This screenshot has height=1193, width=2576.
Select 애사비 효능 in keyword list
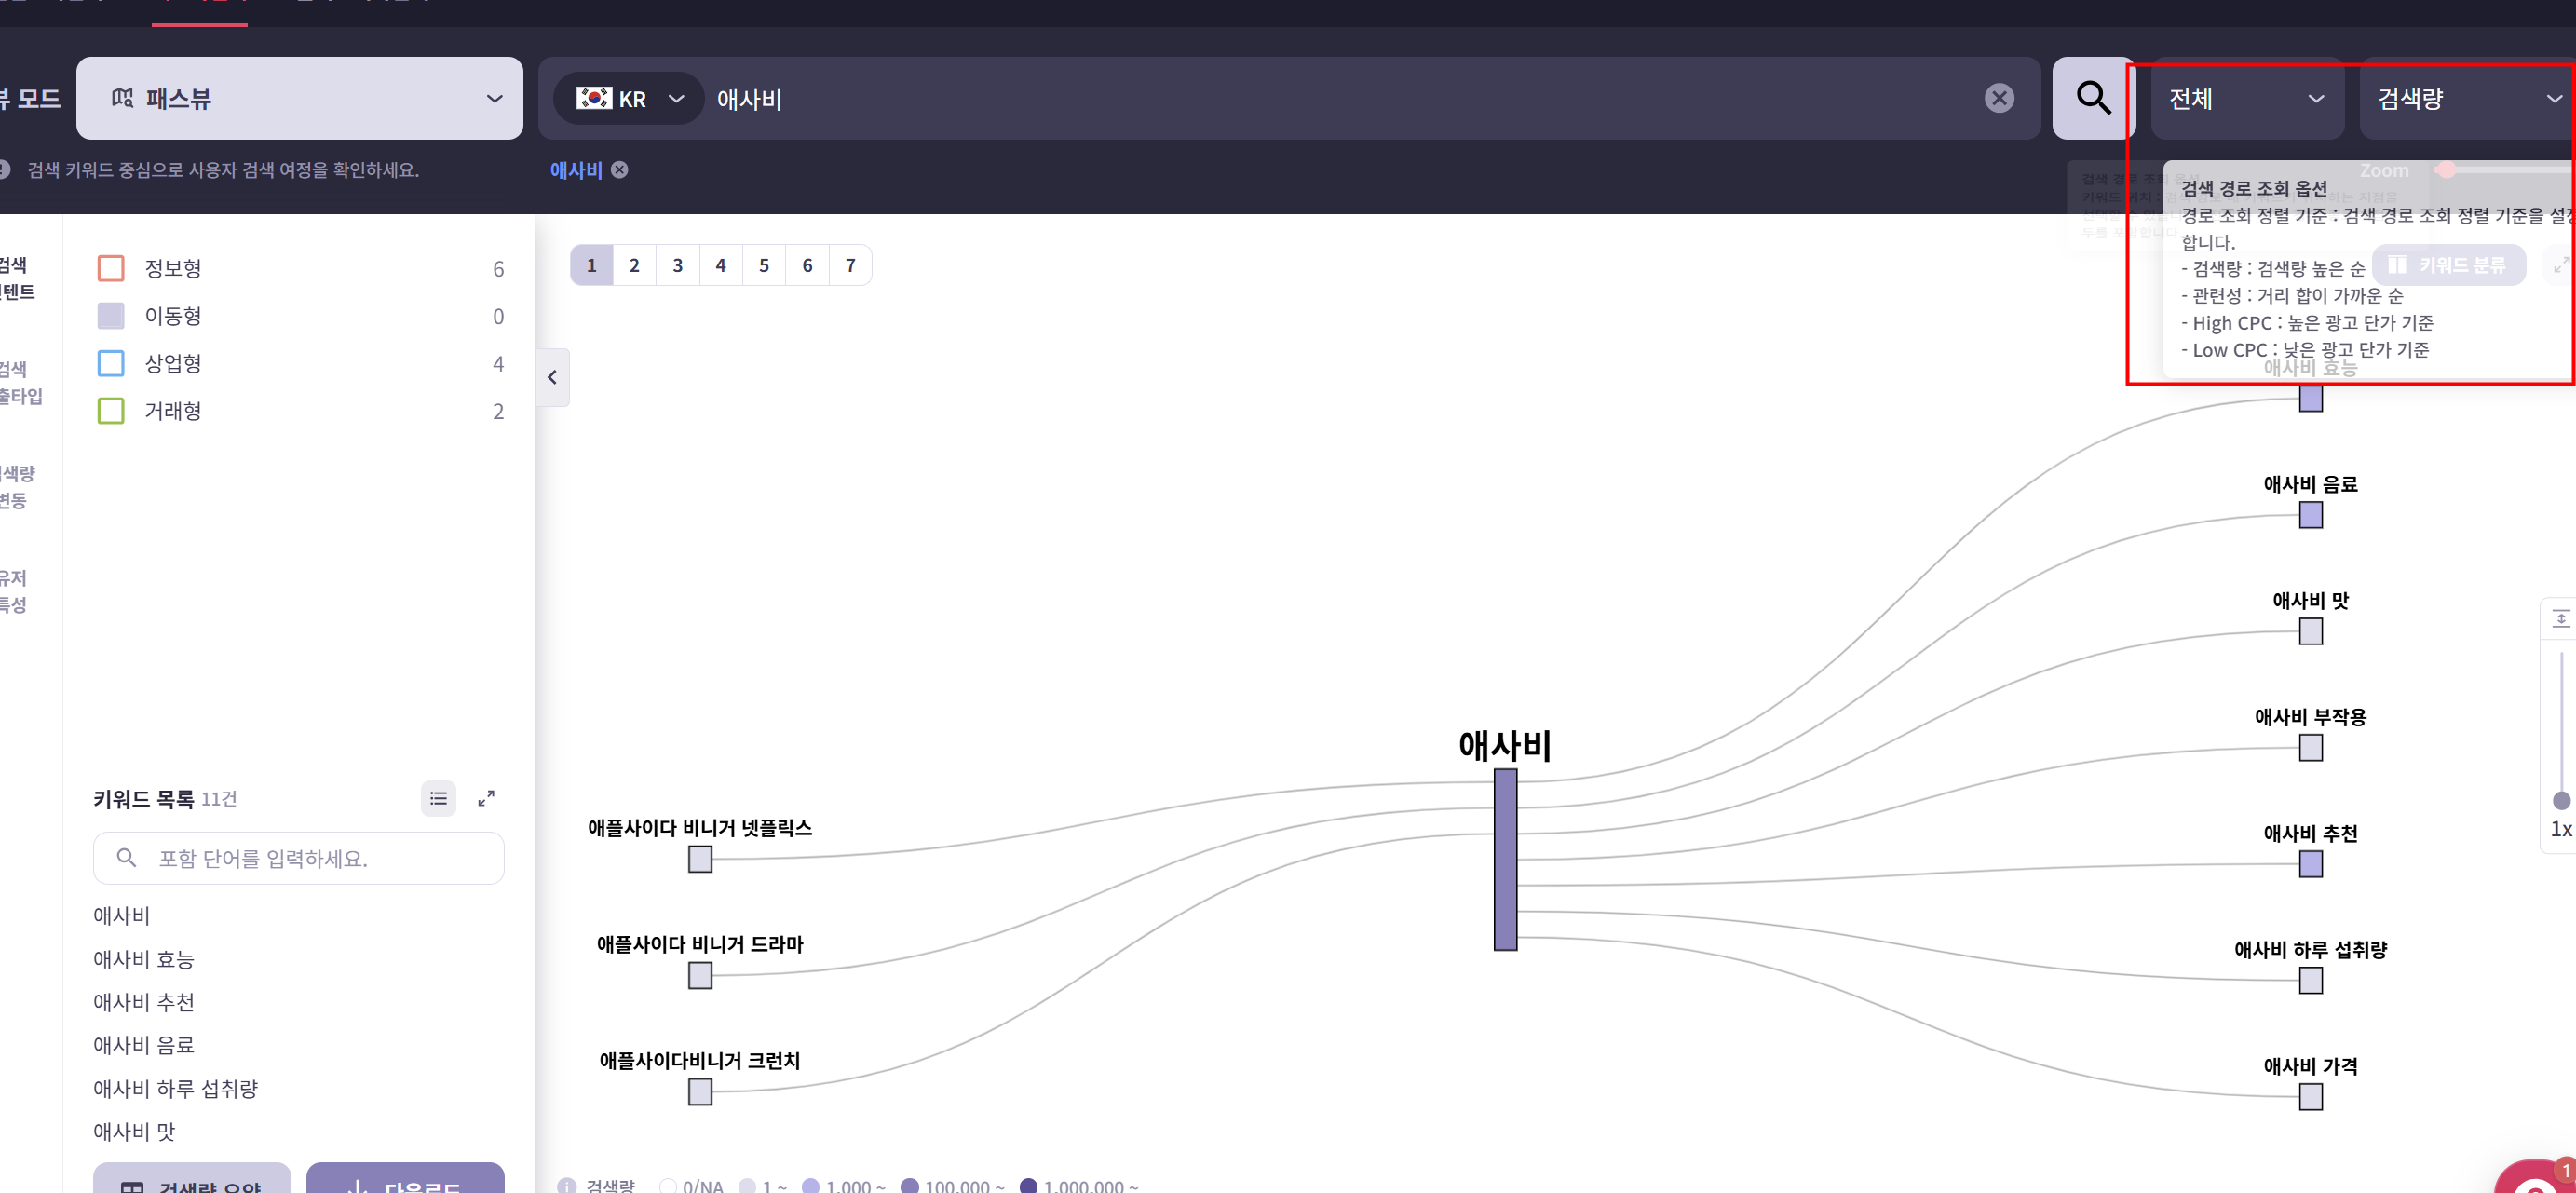coord(144,959)
